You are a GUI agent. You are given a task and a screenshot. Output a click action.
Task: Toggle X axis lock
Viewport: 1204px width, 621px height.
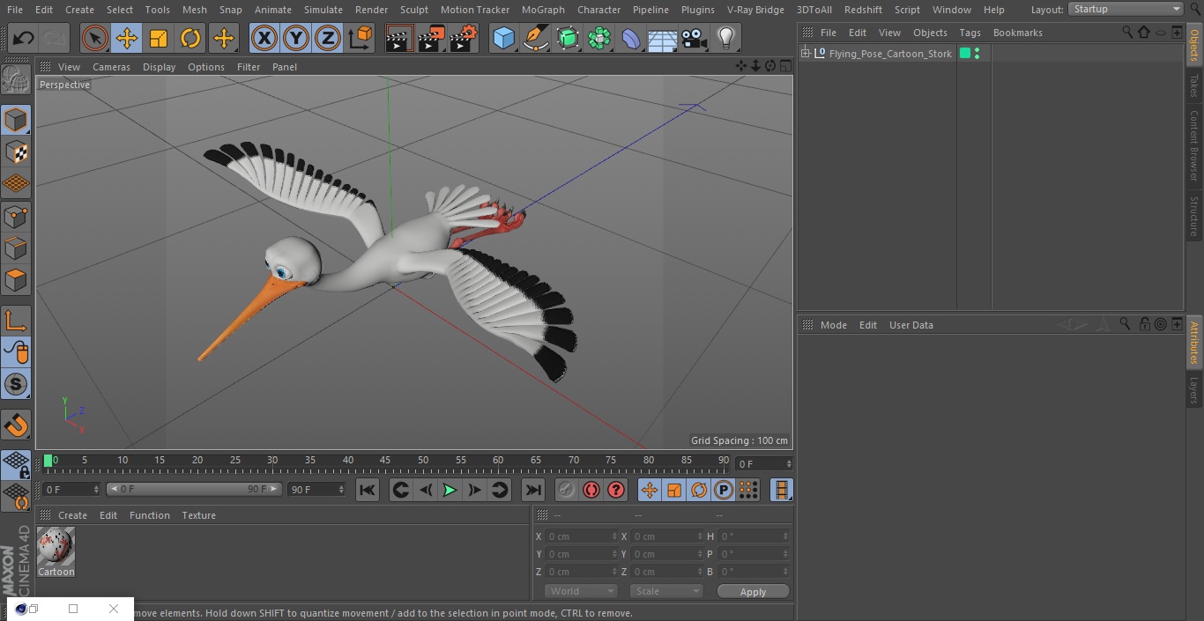pos(264,38)
